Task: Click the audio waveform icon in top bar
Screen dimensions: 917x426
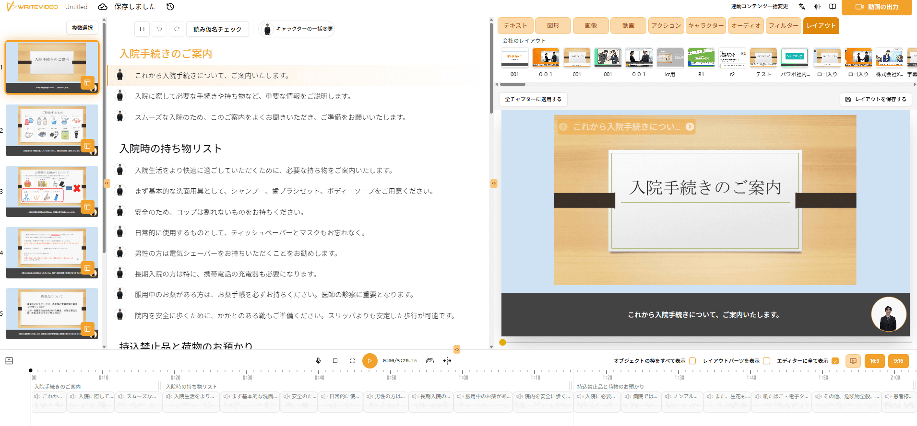Action: pos(817,7)
